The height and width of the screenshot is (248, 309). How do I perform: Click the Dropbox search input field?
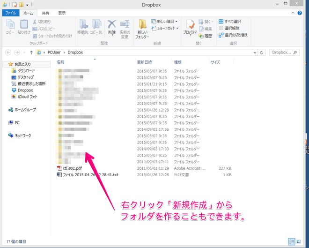(x=282, y=53)
